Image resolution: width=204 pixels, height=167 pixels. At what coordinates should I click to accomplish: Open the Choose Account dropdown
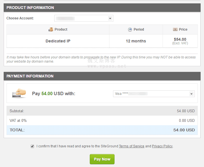(84, 18)
